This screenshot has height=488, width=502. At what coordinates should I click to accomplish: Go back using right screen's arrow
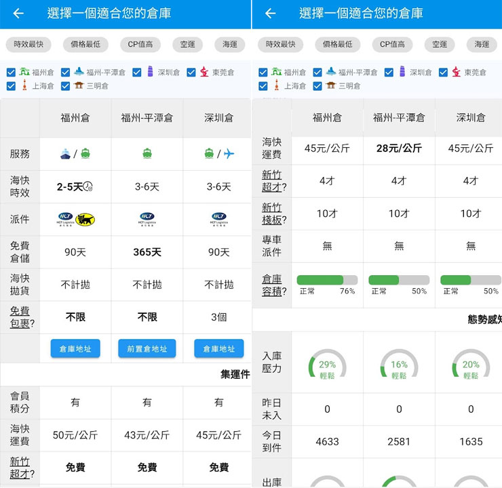pyautogui.click(x=270, y=13)
